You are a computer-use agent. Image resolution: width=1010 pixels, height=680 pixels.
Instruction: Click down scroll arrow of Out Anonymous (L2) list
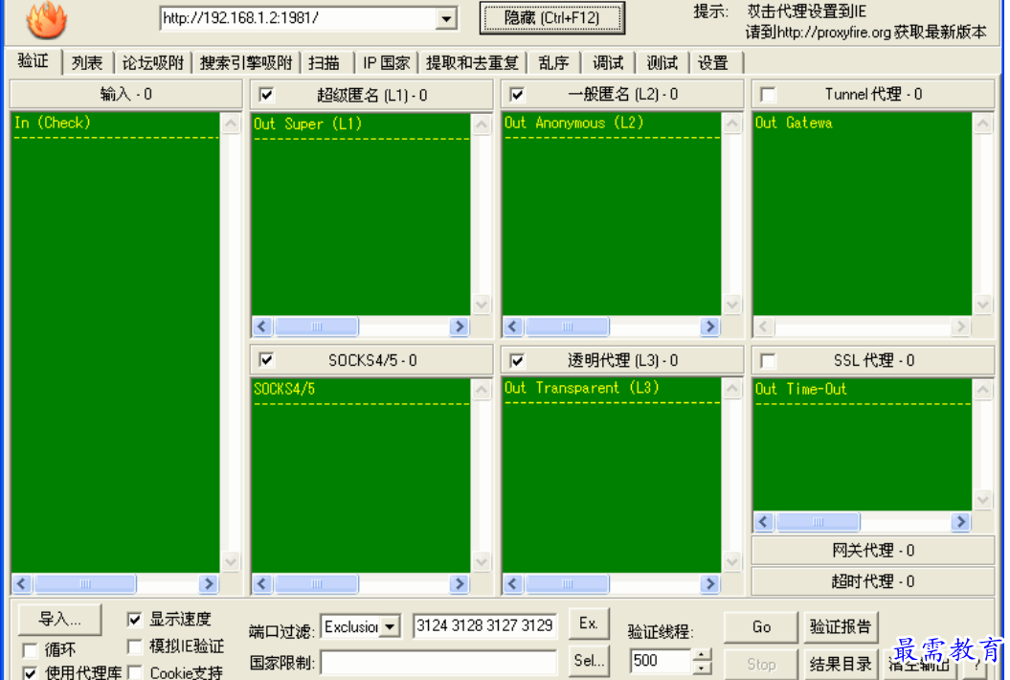pyautogui.click(x=732, y=305)
